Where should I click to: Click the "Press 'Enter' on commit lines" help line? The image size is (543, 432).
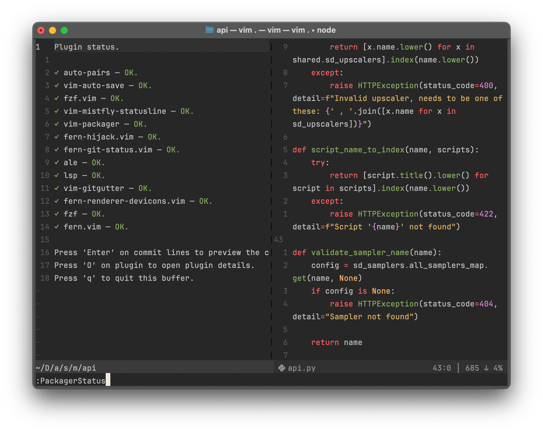tap(161, 252)
